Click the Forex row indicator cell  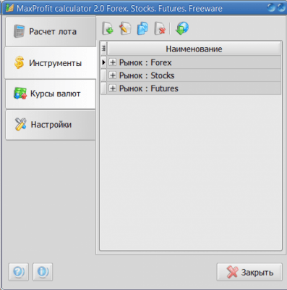point(103,62)
